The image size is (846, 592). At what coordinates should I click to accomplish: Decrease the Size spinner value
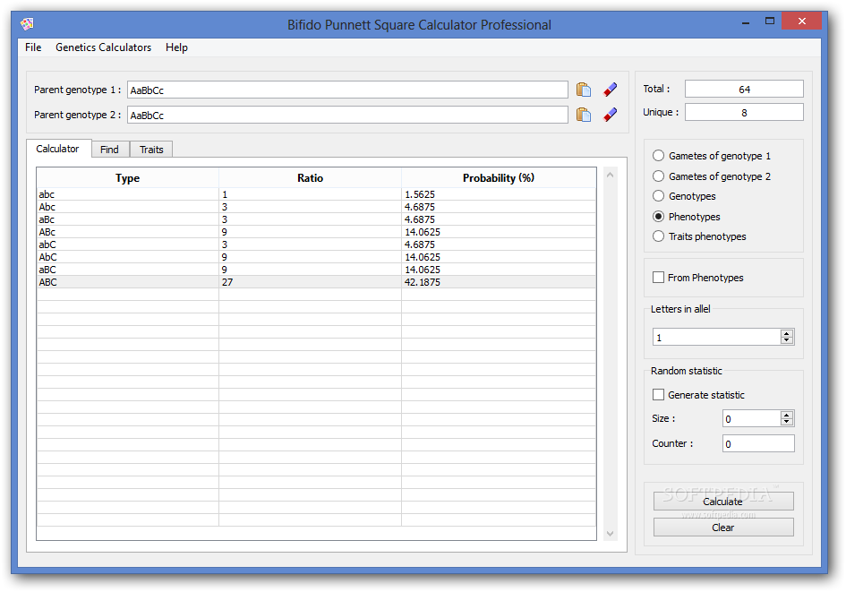(x=787, y=422)
